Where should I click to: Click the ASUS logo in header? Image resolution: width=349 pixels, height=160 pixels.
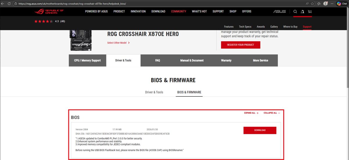pyautogui.click(x=279, y=12)
